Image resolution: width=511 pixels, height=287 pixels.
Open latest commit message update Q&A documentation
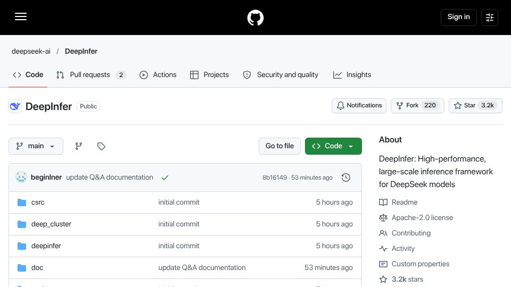(110, 178)
